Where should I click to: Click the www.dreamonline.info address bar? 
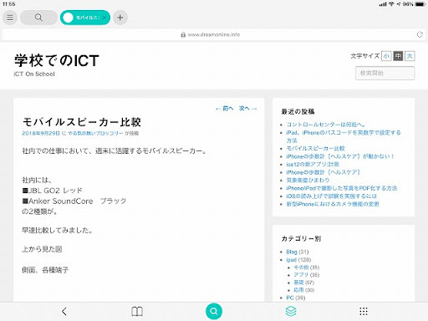tap(214, 34)
